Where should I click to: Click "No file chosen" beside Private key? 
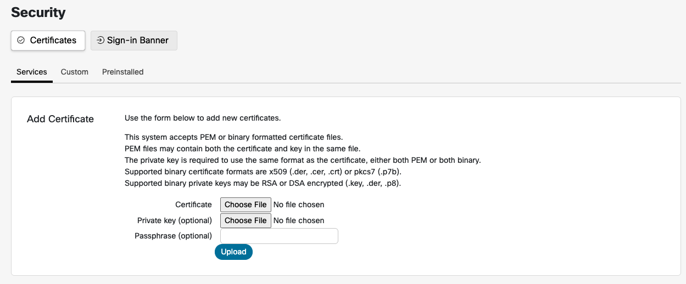tap(299, 220)
